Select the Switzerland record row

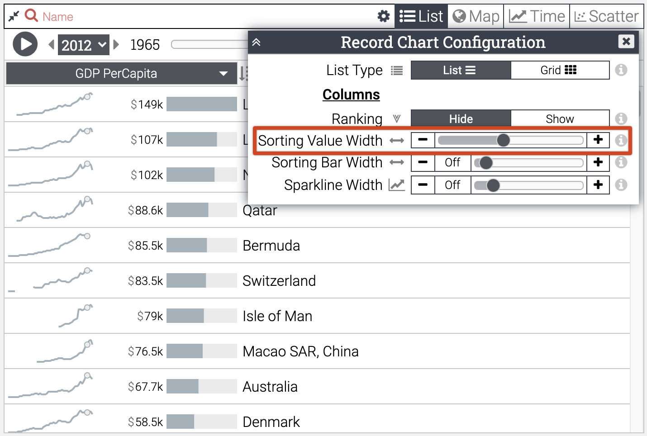317,281
